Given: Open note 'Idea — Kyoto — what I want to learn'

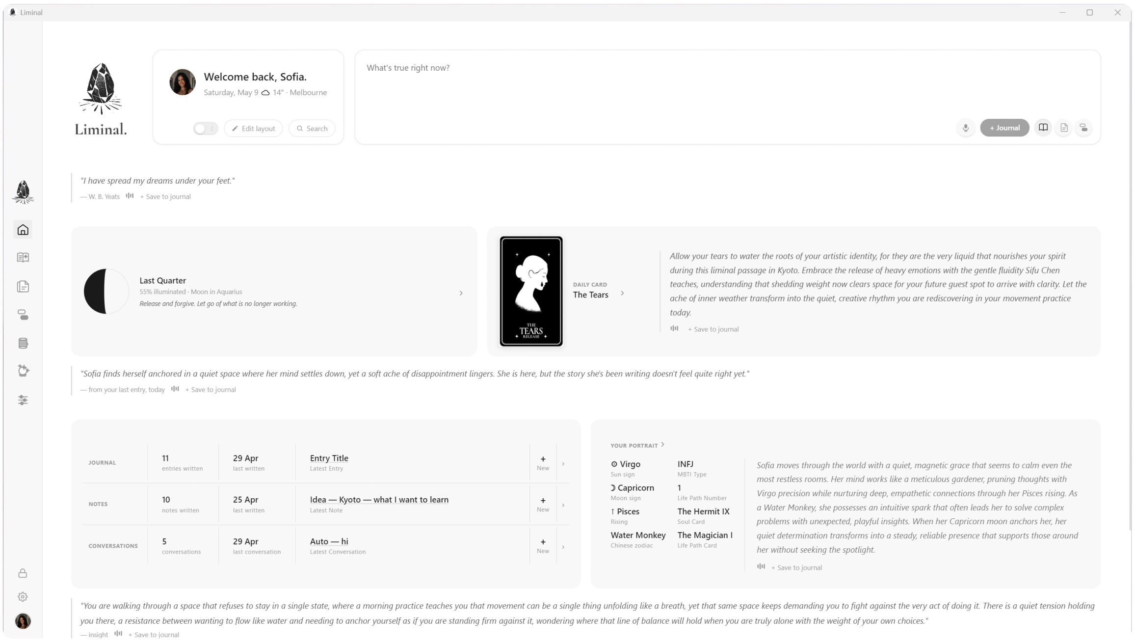Looking at the screenshot, I should [x=379, y=500].
